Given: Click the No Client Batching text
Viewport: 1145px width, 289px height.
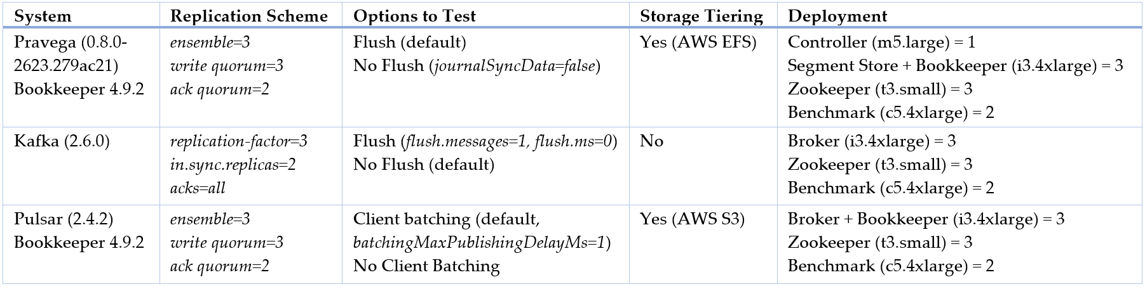Looking at the screenshot, I should pos(426,266).
